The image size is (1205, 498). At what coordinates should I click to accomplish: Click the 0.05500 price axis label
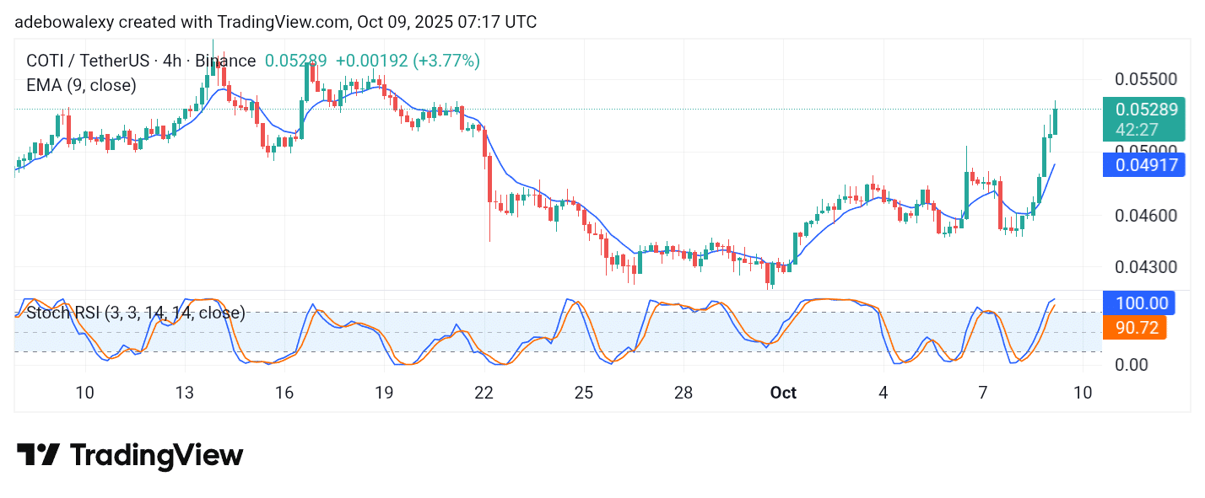point(1143,80)
